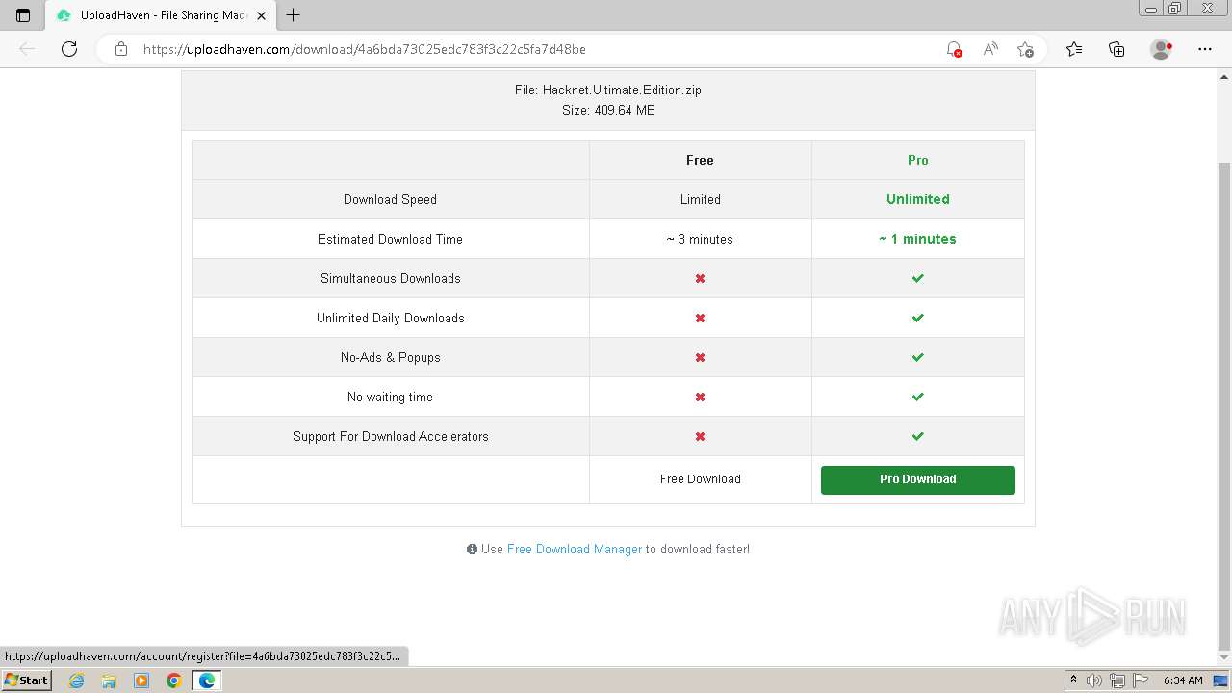Open the Free Download Manager link
This screenshot has height=693, width=1232.
click(x=575, y=550)
